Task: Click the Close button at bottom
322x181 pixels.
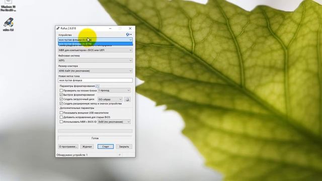Action: 124,146
